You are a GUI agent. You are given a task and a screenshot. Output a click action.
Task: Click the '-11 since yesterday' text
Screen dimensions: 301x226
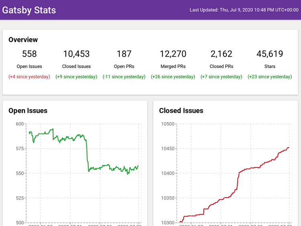(124, 77)
